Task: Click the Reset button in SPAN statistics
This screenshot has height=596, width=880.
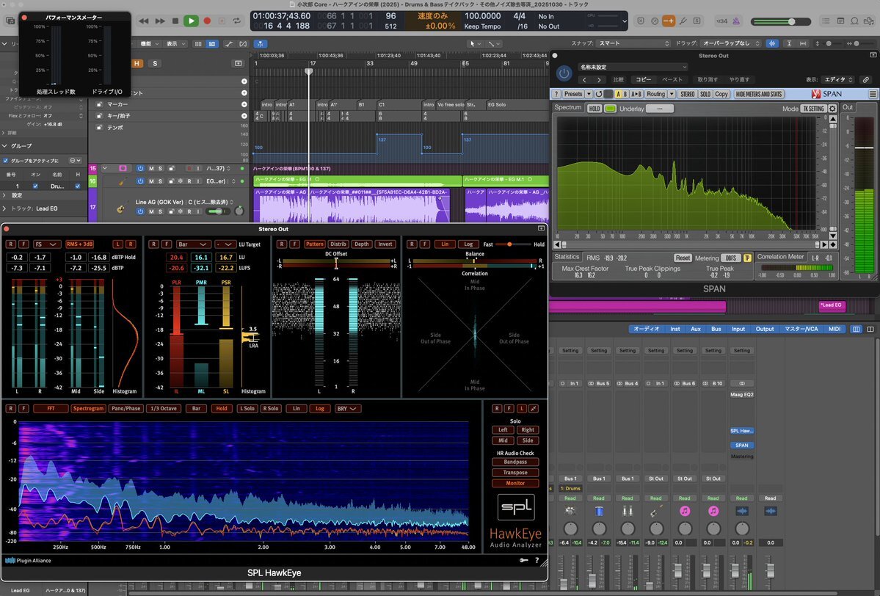Action: tap(683, 258)
